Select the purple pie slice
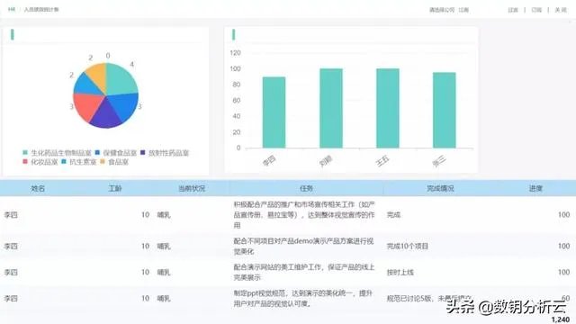This screenshot has width=576, height=324. coord(106,114)
